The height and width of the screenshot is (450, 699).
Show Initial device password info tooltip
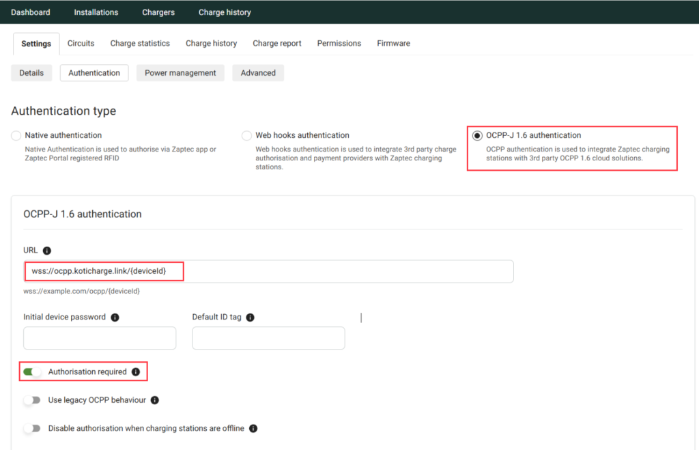pos(115,318)
